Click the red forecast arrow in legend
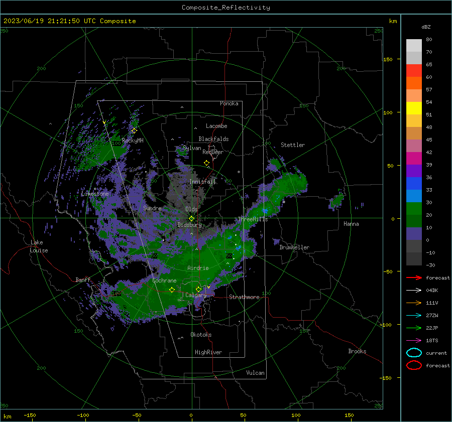 pyautogui.click(x=414, y=277)
